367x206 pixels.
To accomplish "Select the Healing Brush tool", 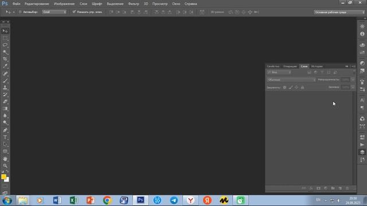I will tap(5, 74).
